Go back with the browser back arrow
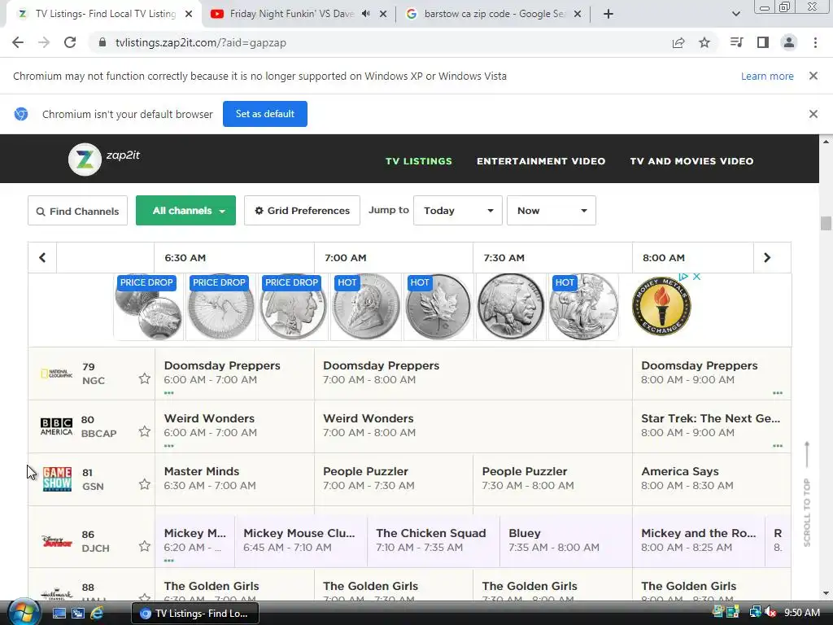 click(x=18, y=42)
